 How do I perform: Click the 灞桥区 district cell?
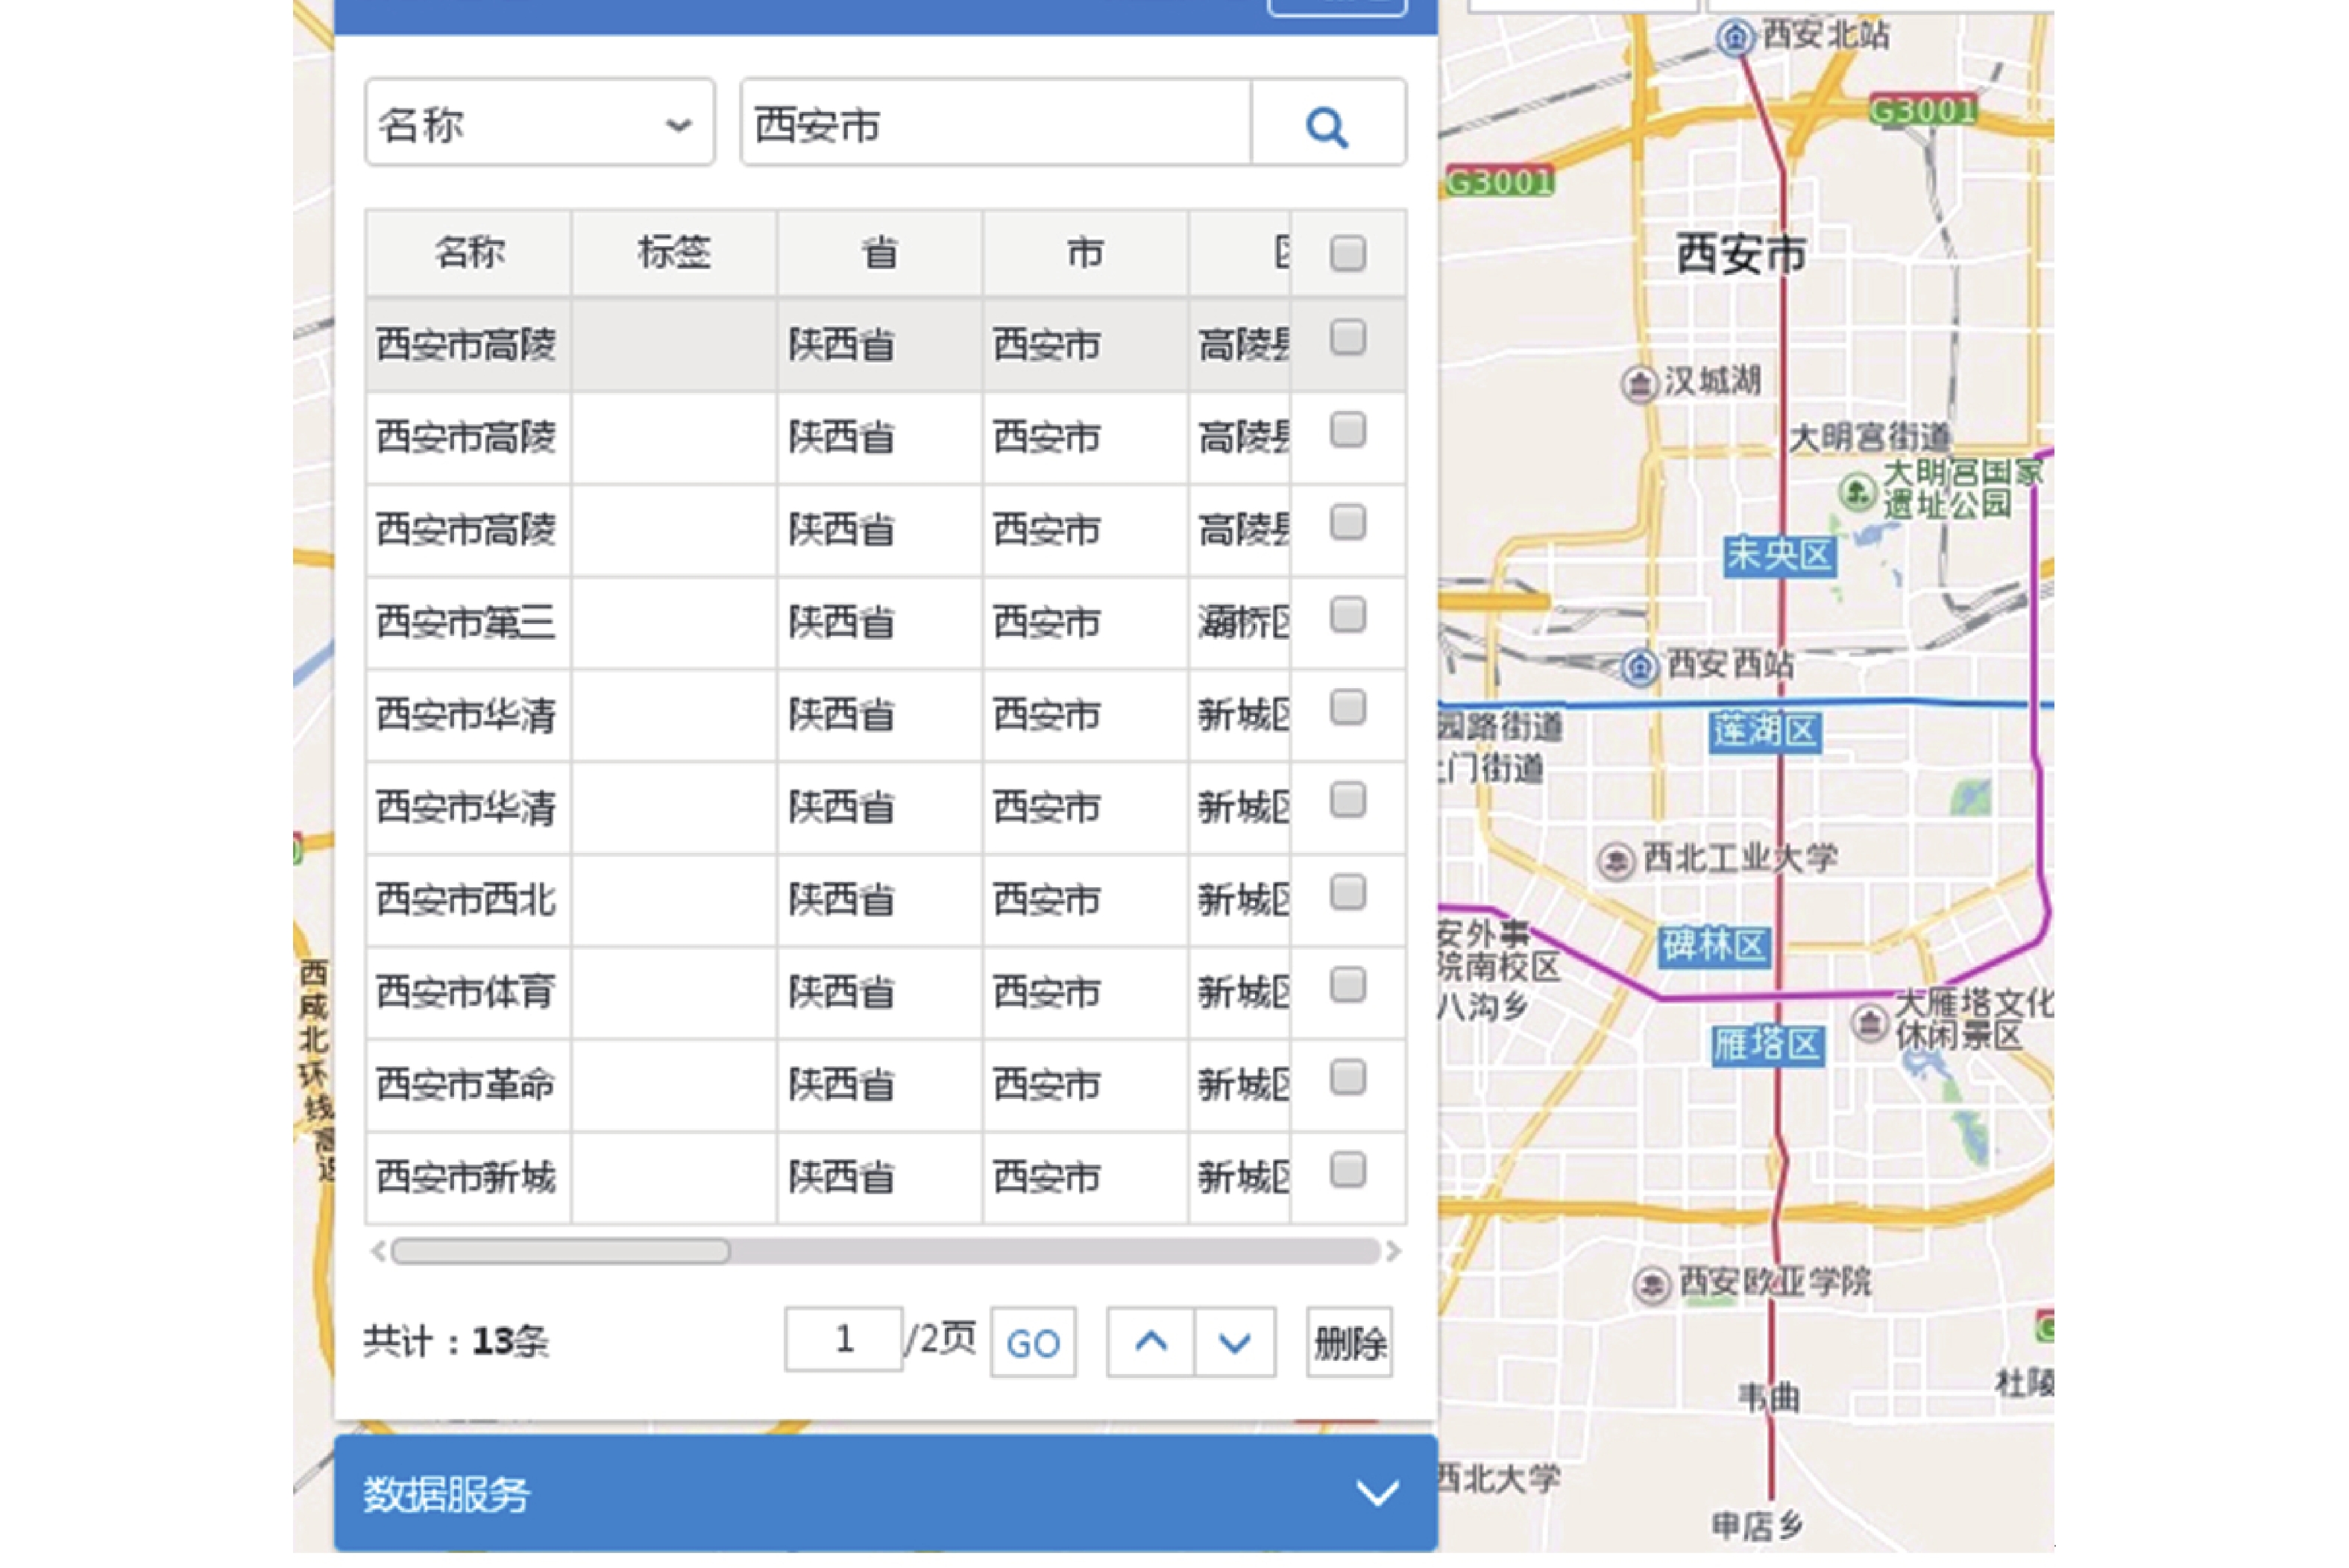[x=1240, y=622]
